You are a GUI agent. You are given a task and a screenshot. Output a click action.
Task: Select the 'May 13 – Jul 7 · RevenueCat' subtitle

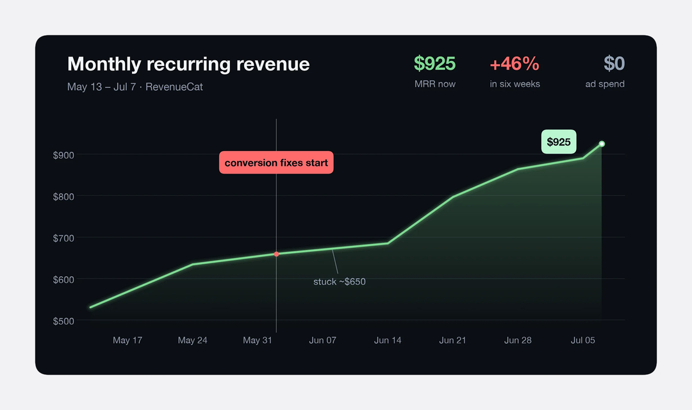135,87
